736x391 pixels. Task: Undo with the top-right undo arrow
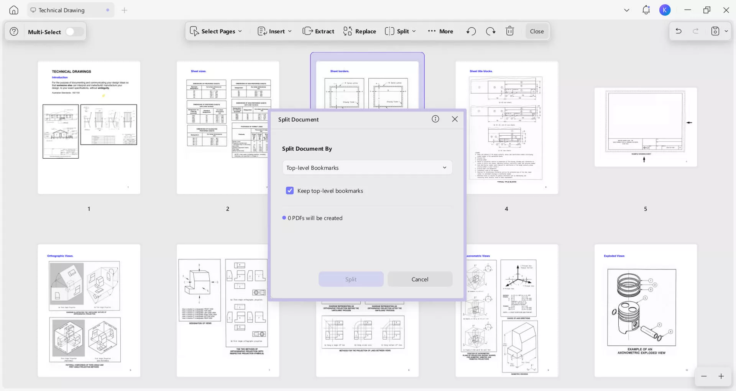[x=678, y=31]
